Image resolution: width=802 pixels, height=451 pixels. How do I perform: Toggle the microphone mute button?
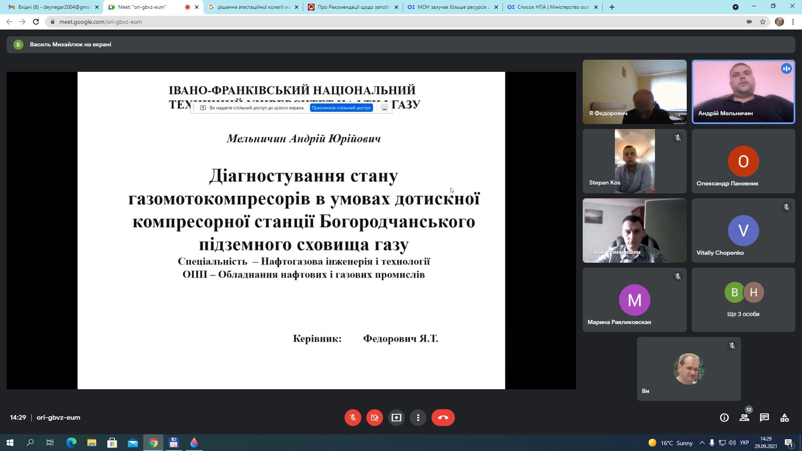coord(353,418)
